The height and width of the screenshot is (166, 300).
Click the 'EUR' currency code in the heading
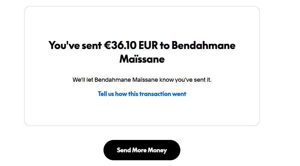point(148,45)
